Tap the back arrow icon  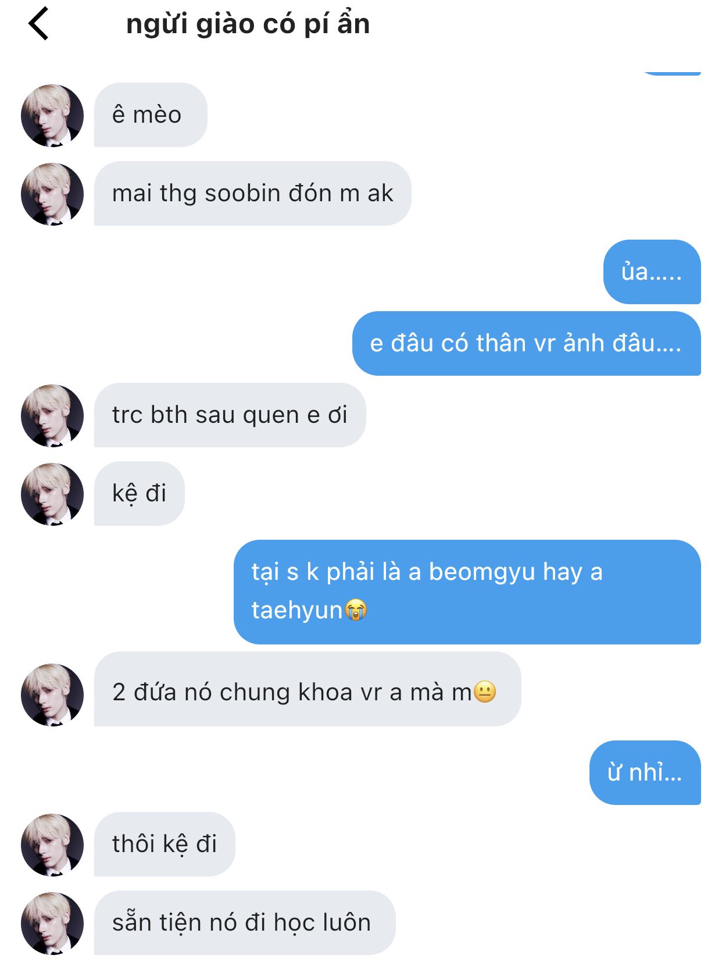38,24
